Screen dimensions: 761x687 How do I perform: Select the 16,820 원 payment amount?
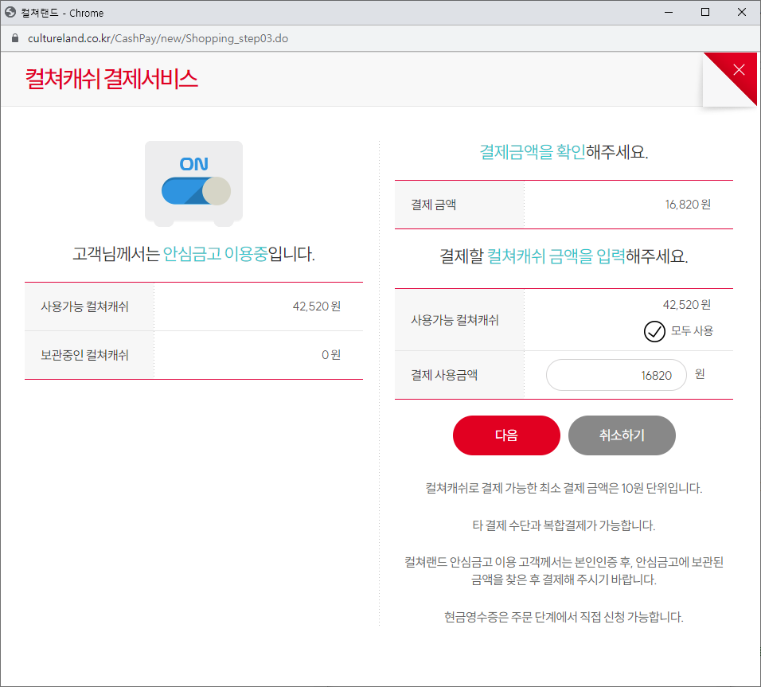point(688,205)
